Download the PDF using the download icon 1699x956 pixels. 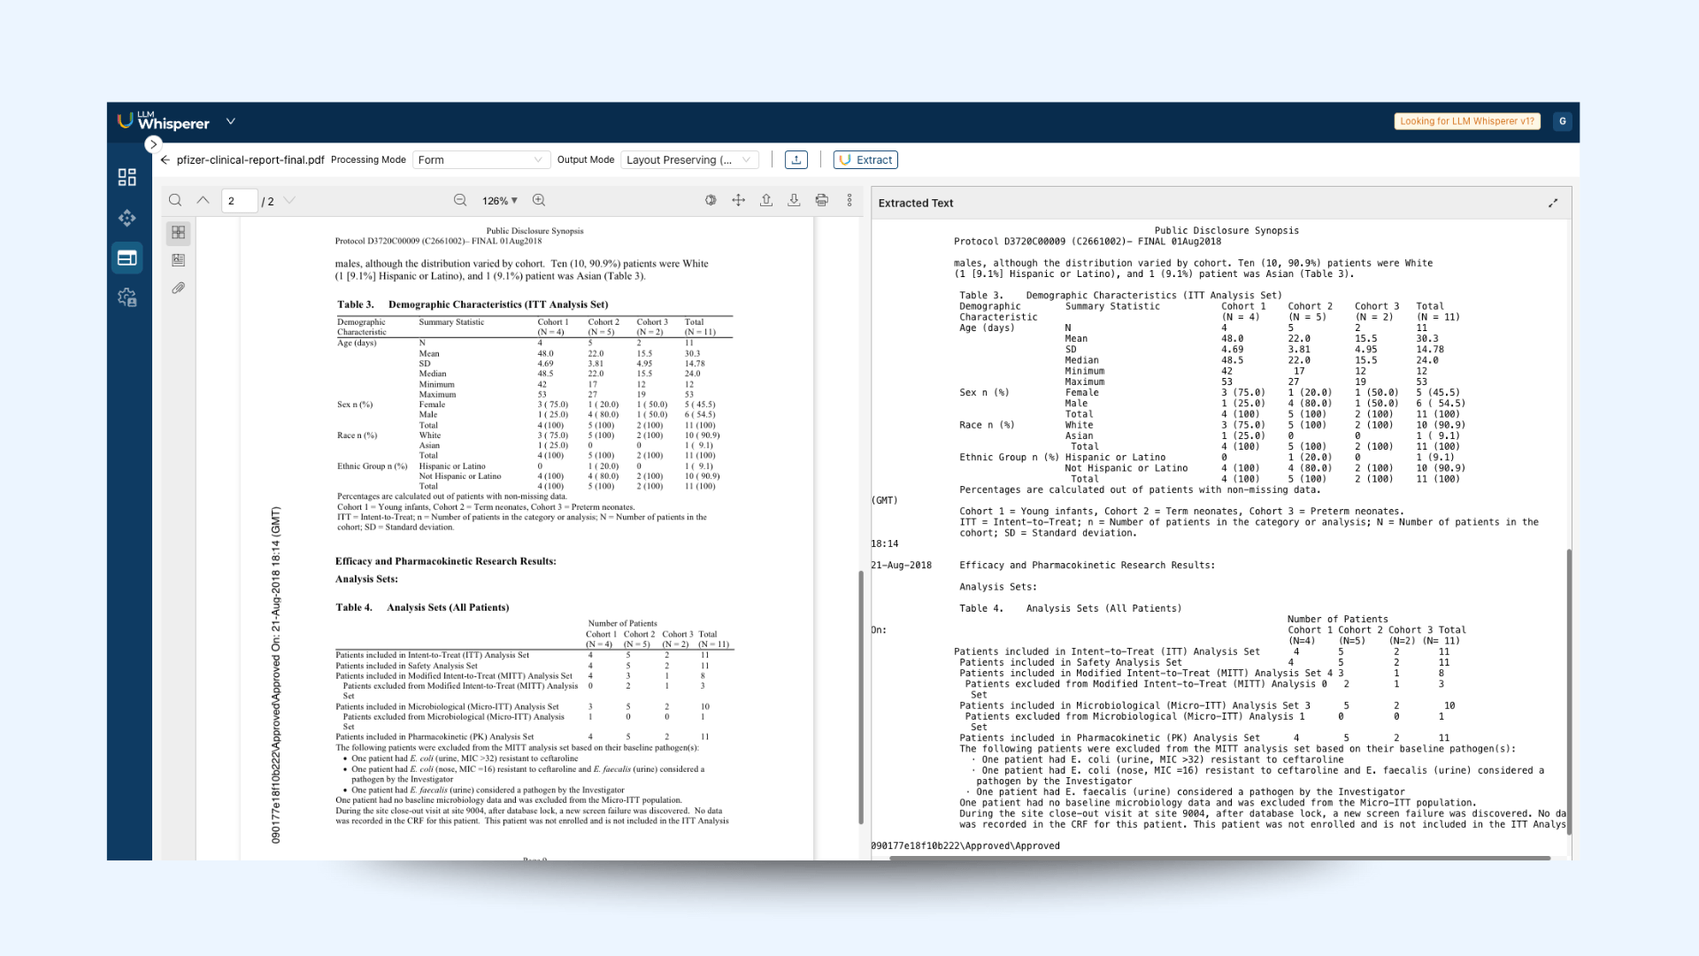click(x=794, y=200)
